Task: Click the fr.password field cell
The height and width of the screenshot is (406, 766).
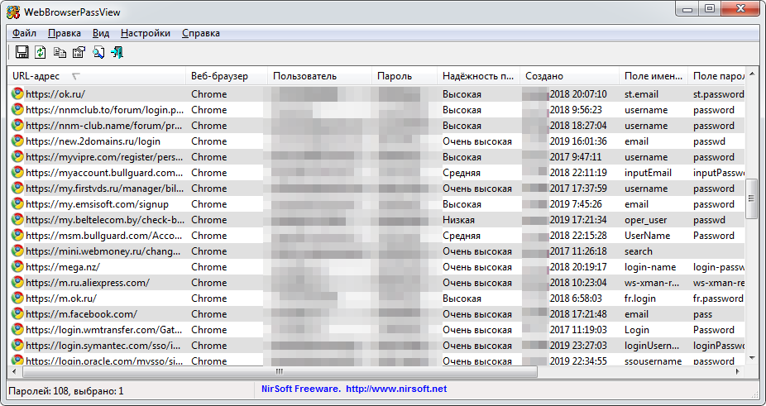Action: coord(718,298)
